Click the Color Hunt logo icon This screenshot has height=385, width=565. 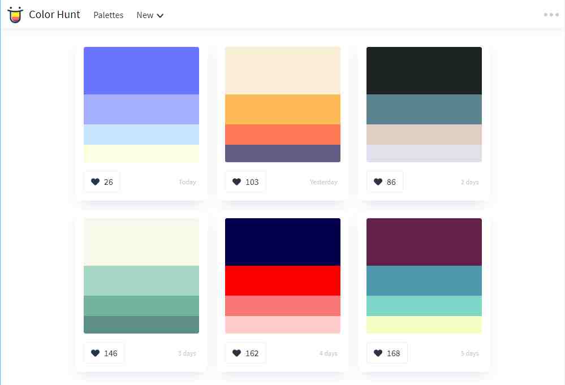point(15,15)
